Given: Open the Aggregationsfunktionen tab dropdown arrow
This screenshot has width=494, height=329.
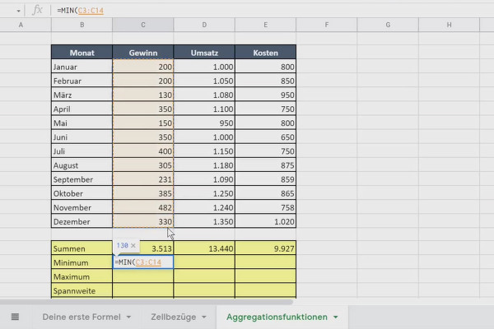Looking at the screenshot, I should [336, 317].
